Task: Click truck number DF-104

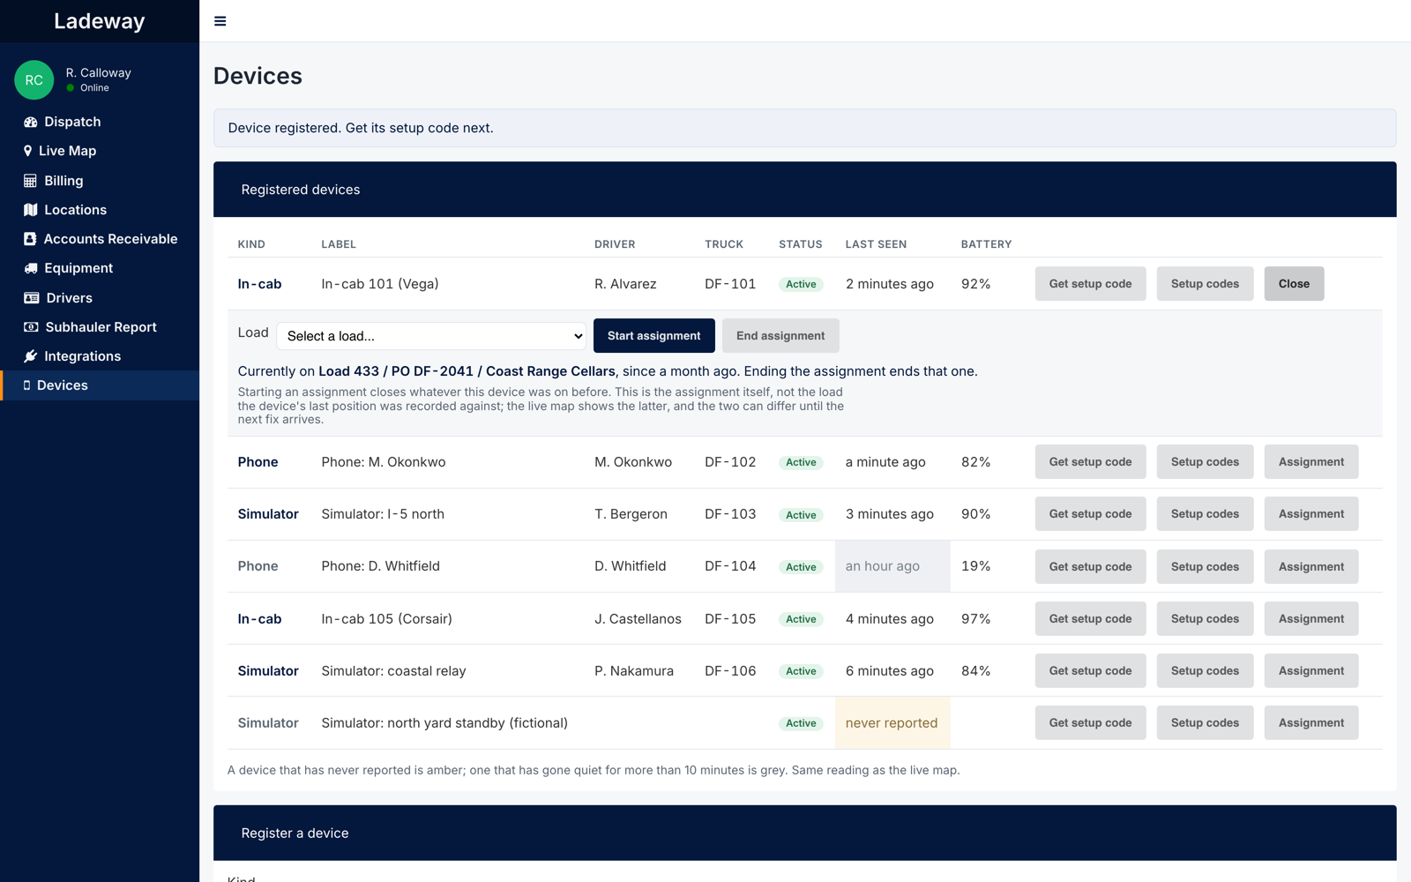Action: tap(730, 566)
